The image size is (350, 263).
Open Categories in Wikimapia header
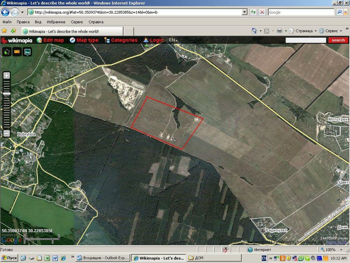121,40
